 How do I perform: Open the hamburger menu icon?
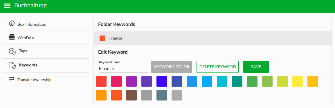pyautogui.click(x=7, y=6)
